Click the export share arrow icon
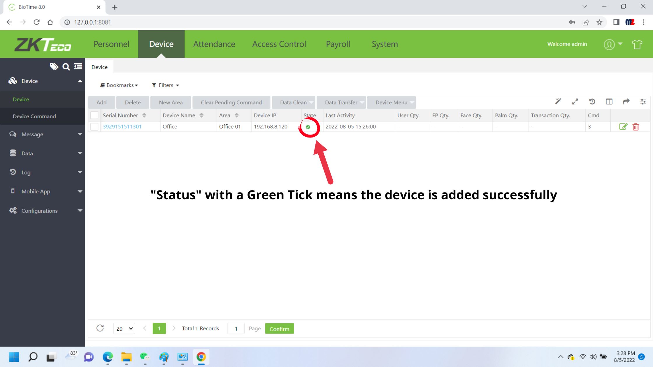Viewport: 653px width, 367px height. tap(626, 102)
